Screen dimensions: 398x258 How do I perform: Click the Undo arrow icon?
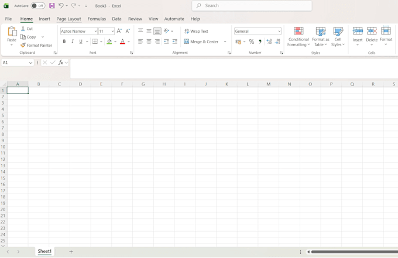61,6
